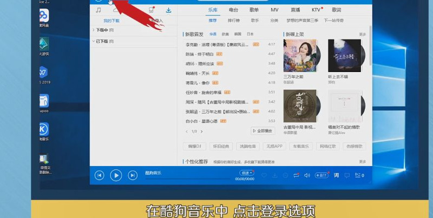The image size is (433, 218).
Task: Switch to the 歌词 tab
Action: coord(336,10)
